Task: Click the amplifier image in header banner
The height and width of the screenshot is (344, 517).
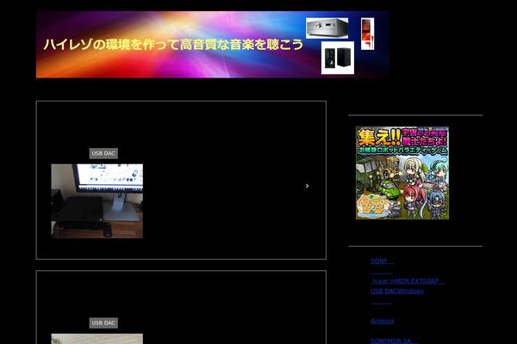Action: pyautogui.click(x=327, y=28)
